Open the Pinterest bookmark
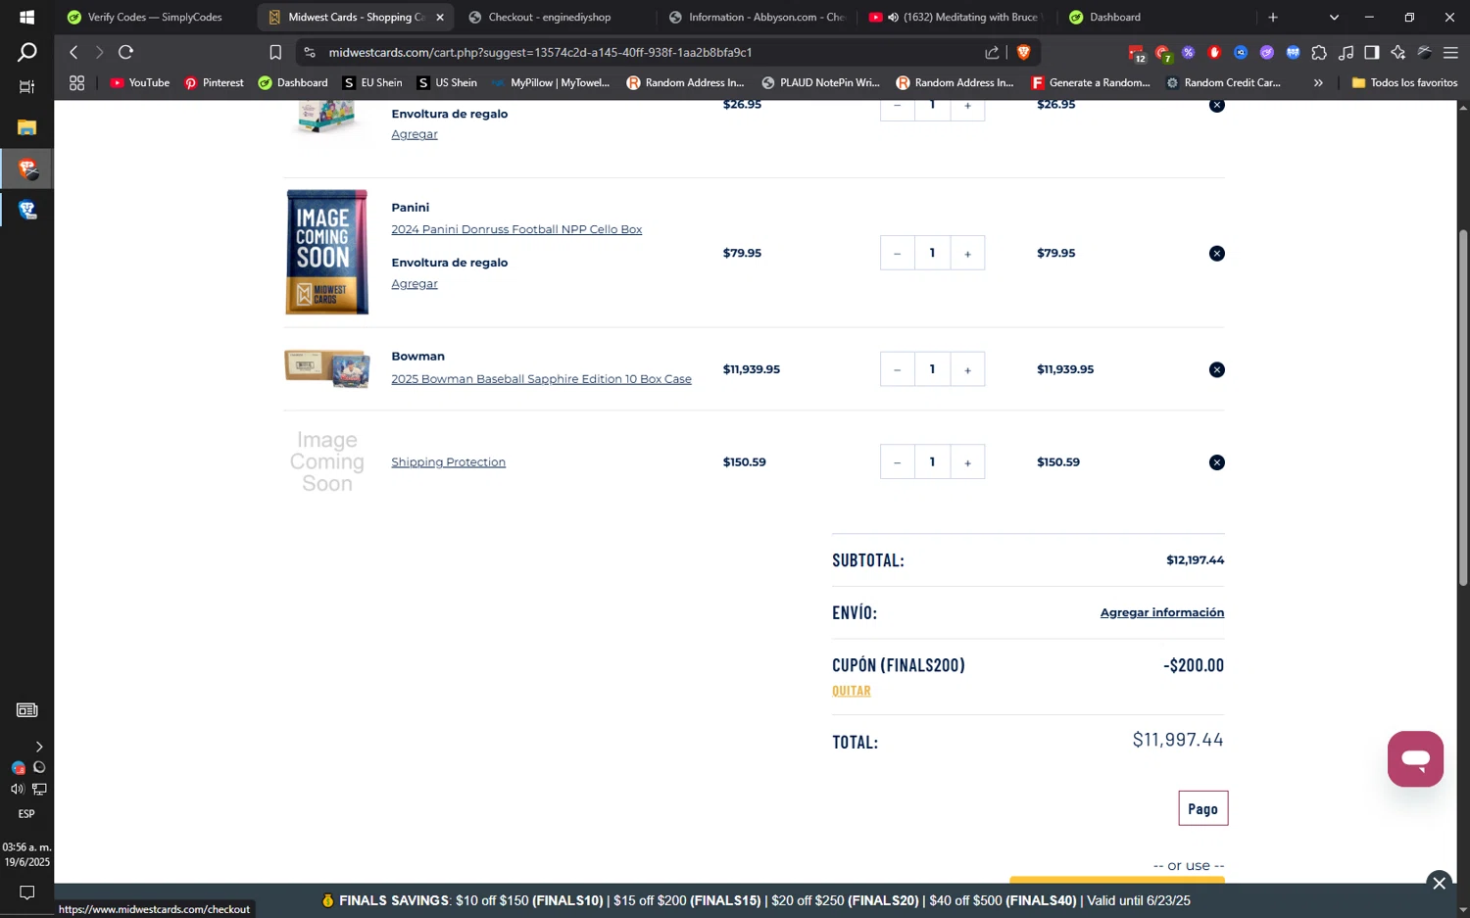The width and height of the screenshot is (1470, 918). (x=214, y=83)
